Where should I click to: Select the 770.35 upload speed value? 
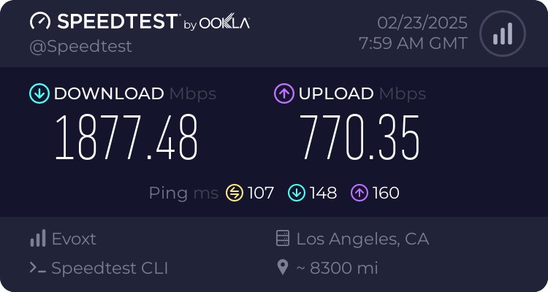(x=359, y=138)
